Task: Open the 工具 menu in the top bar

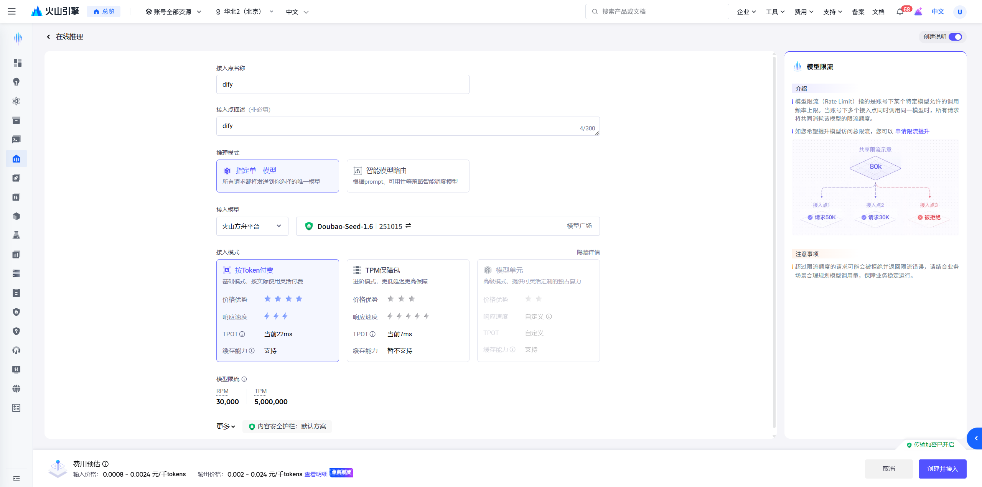Action: tap(775, 12)
